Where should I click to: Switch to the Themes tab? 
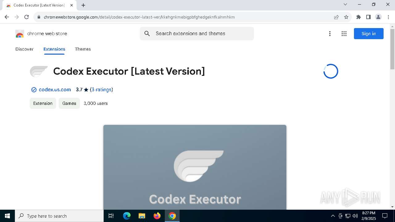point(83,49)
